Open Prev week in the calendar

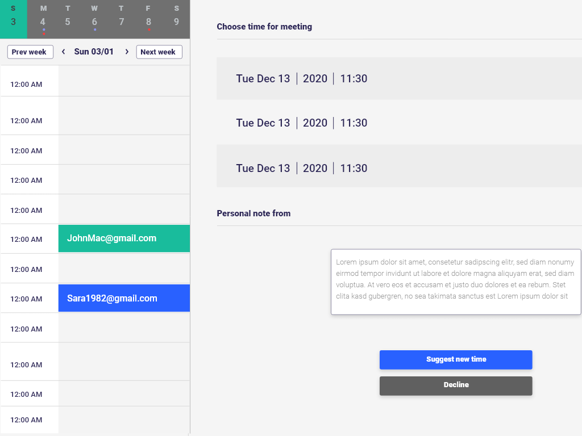(30, 52)
